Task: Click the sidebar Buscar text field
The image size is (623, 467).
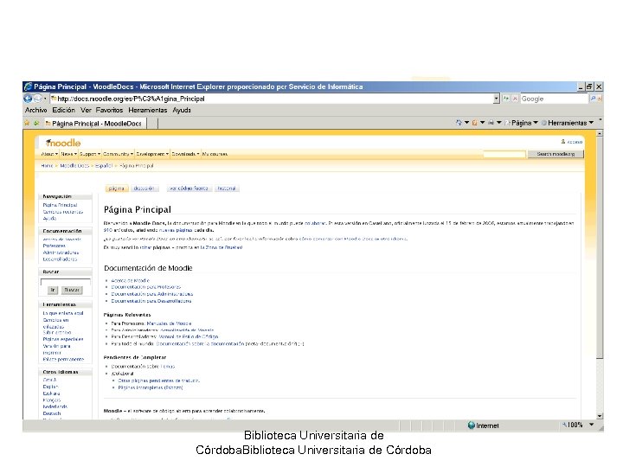Action: tap(66, 282)
